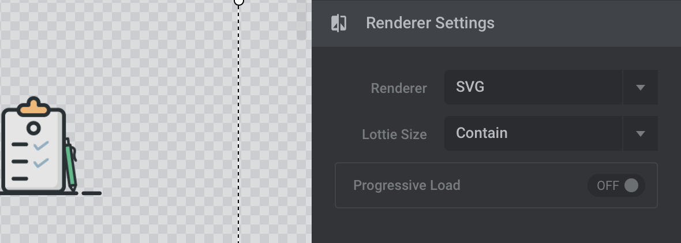Click the circle hole on the clipboard
Screen dimensions: 681x243
(x=33, y=128)
